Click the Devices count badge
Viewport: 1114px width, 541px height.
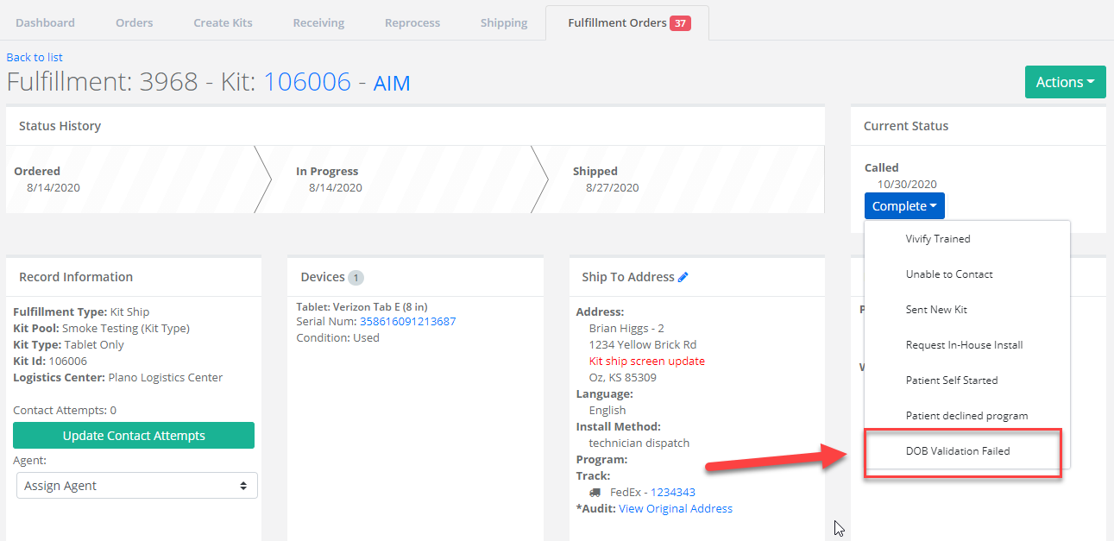(356, 278)
